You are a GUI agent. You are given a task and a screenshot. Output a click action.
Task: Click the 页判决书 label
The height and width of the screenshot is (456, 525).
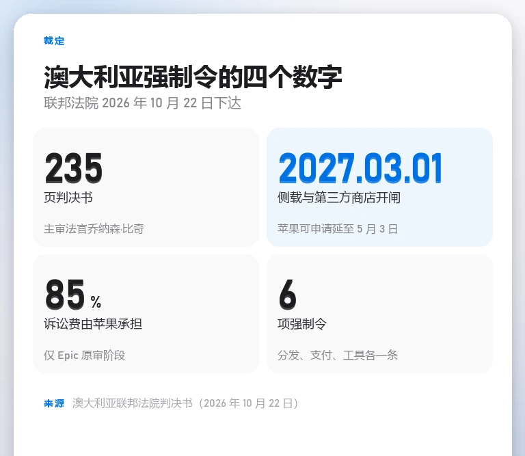coord(68,198)
